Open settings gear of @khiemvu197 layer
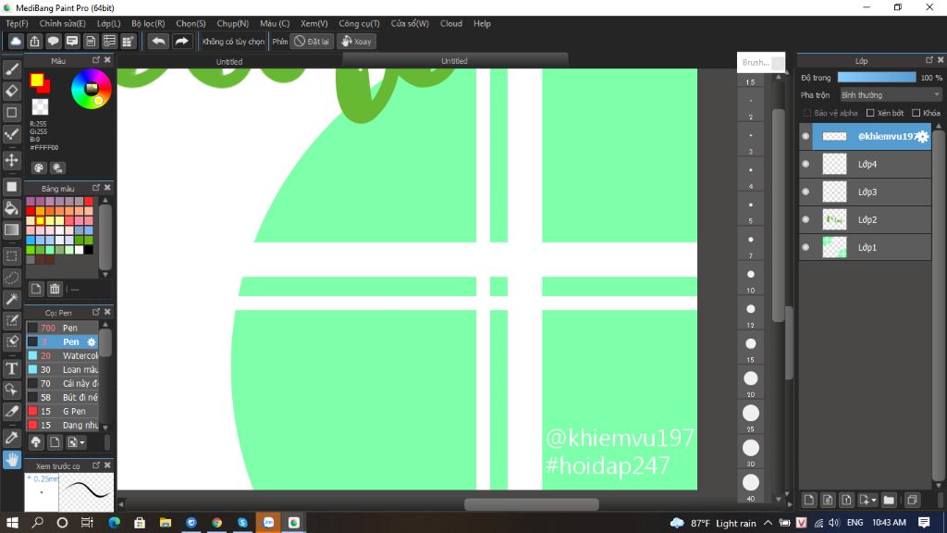Viewport: 947px width, 533px height. coord(923,137)
